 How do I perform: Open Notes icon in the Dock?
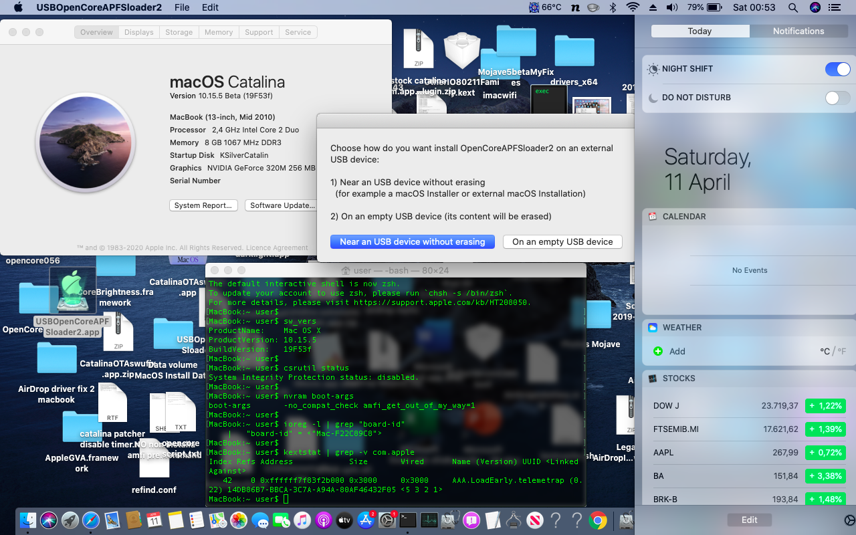pyautogui.click(x=176, y=520)
